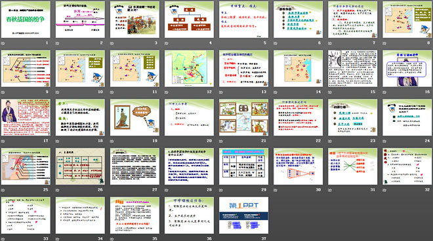Viewport: 433px width, 241px height.
Task: Select slide 2 with pink timeline arrow
Action: coord(80,20)
